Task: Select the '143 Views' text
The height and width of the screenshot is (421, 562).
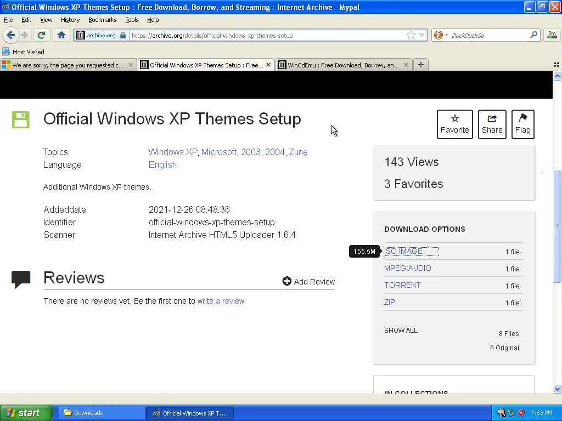Action: coord(412,162)
